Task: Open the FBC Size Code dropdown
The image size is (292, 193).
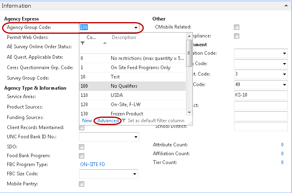Action: tap(135, 174)
